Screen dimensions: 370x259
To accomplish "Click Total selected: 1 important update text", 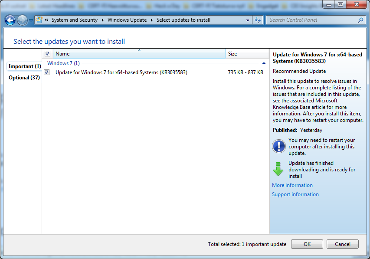I will pos(247,244).
